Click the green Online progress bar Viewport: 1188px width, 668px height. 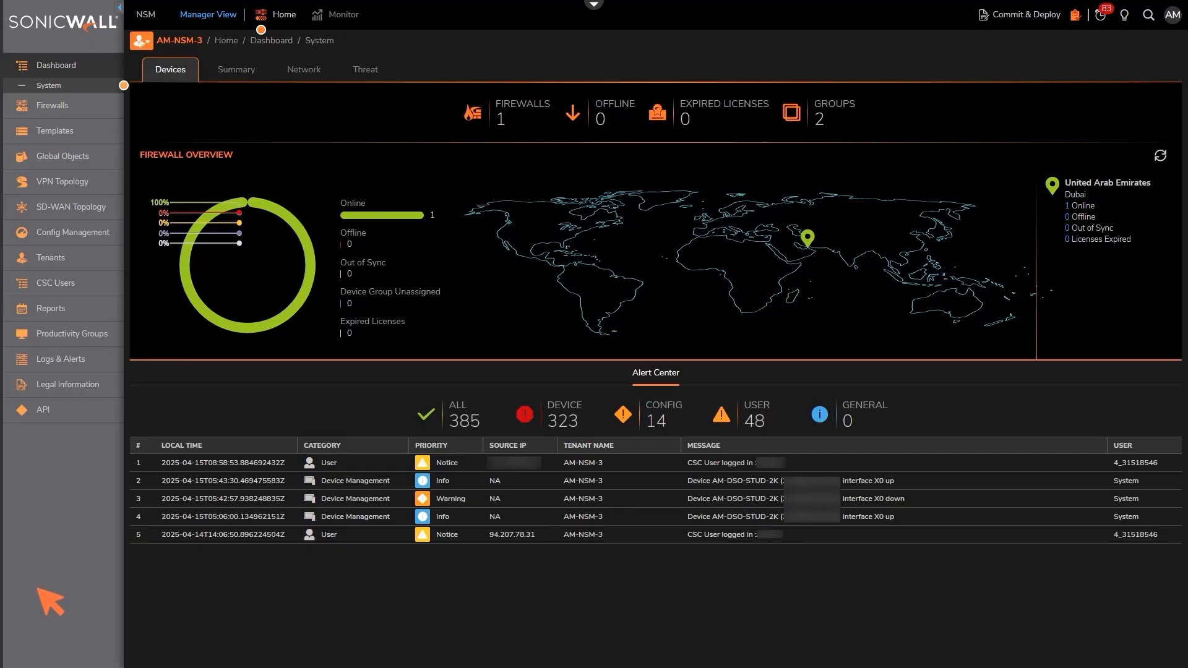382,215
